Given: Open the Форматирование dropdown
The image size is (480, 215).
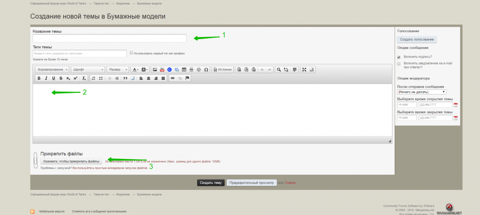Looking at the screenshot, I should 52,69.
